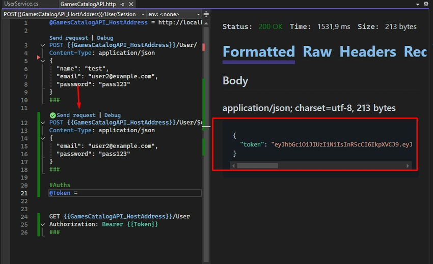The height and width of the screenshot is (264, 433).
Task: Click the split editor icon above the scrollbar
Action: 206,14
